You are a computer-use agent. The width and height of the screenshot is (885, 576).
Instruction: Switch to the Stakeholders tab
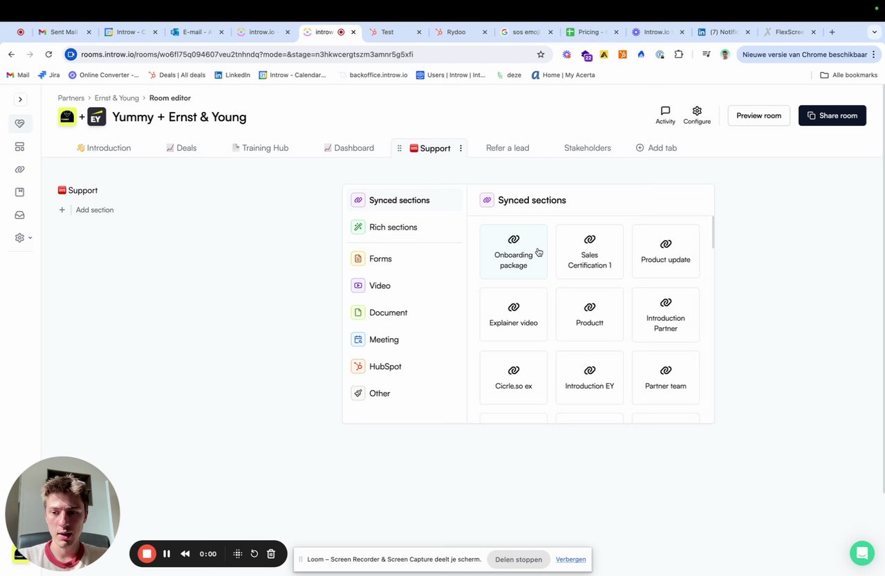coord(587,148)
